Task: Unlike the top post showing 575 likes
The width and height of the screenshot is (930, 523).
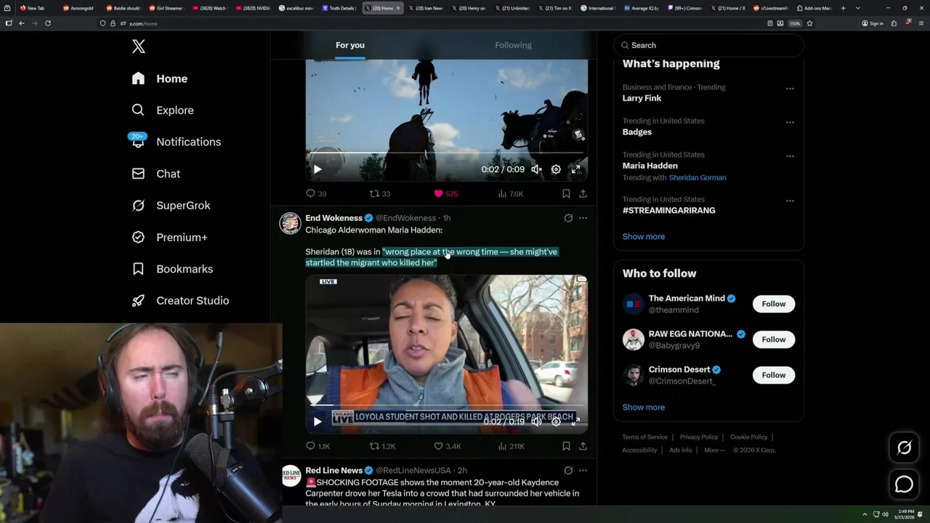Action: click(x=445, y=194)
